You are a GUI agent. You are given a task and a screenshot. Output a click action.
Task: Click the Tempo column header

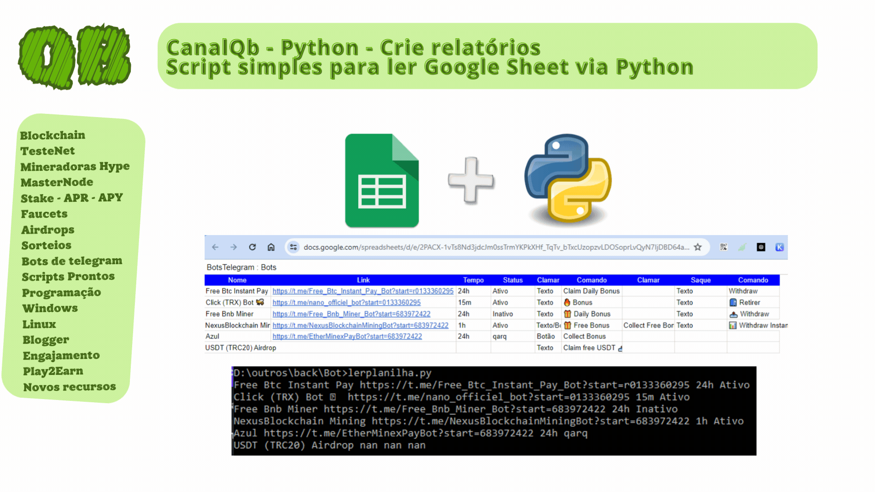(x=474, y=280)
